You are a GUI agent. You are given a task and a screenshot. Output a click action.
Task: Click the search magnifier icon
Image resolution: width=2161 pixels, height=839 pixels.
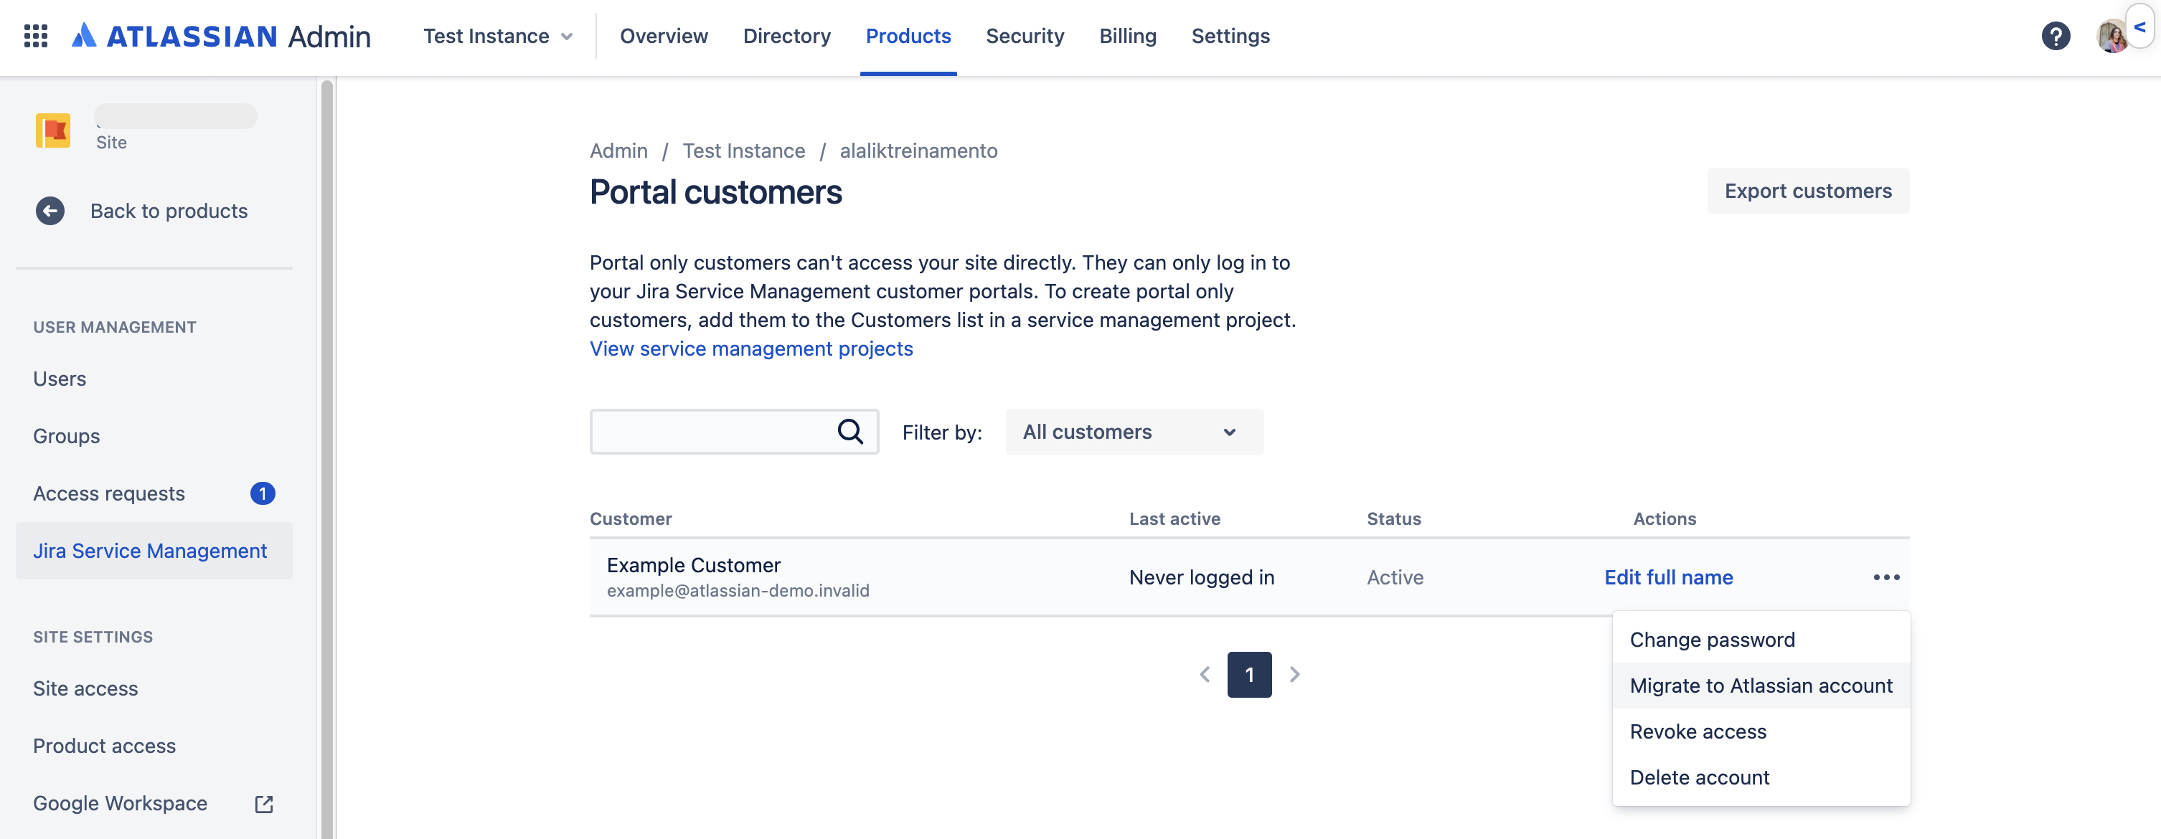pos(849,432)
